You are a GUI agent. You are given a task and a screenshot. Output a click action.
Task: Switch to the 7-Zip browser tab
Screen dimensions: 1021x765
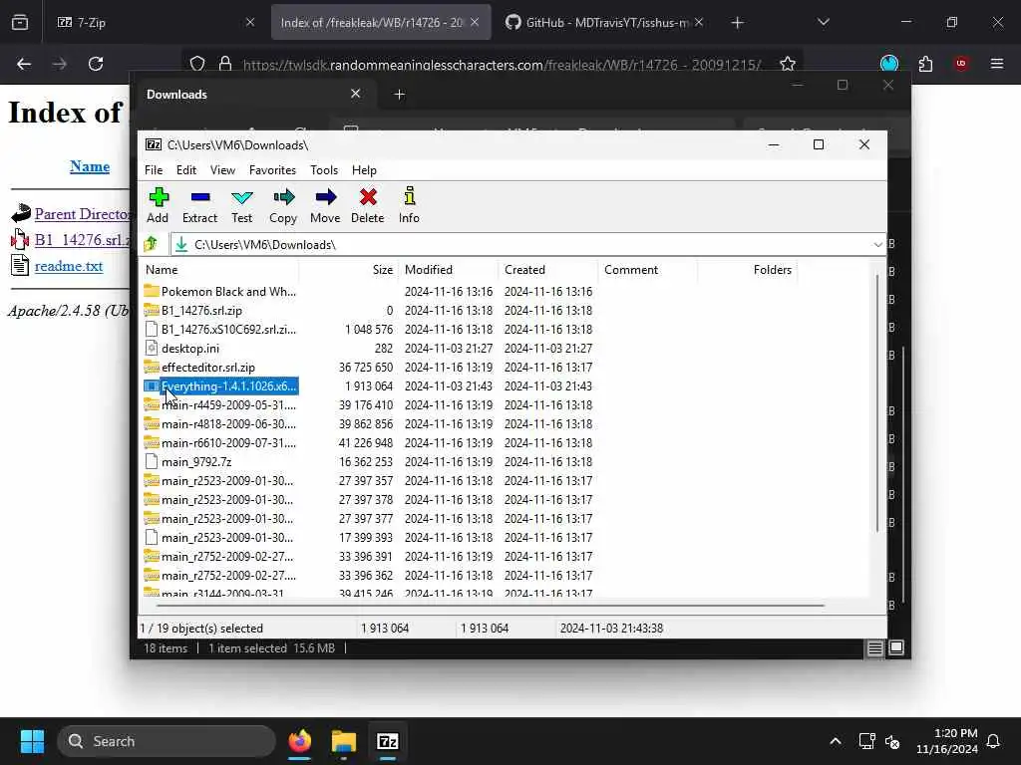(x=155, y=22)
